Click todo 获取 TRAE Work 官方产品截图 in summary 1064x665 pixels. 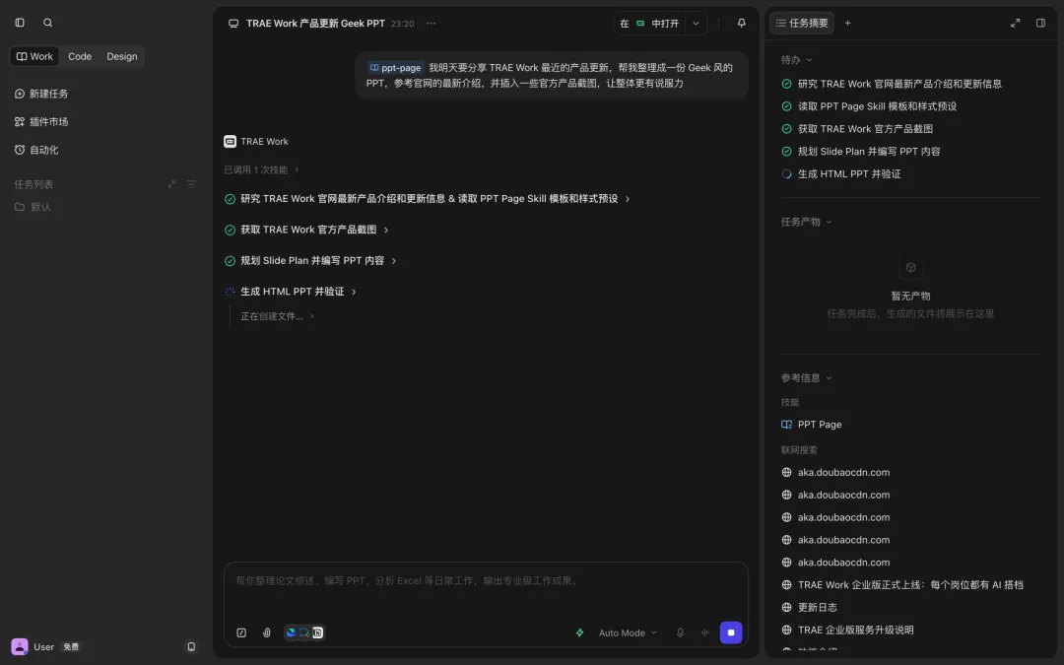(x=857, y=129)
